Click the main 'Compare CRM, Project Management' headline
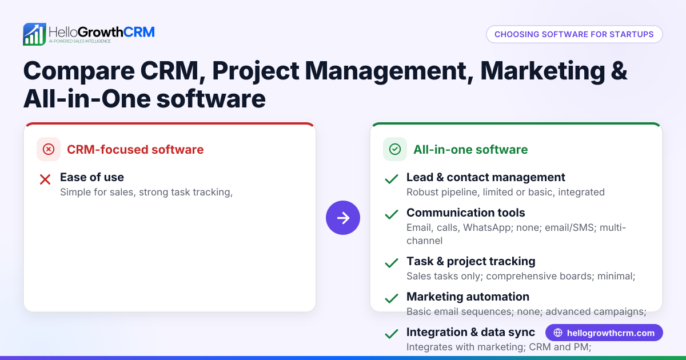This screenshot has height=360, width=686. pyautogui.click(x=325, y=85)
